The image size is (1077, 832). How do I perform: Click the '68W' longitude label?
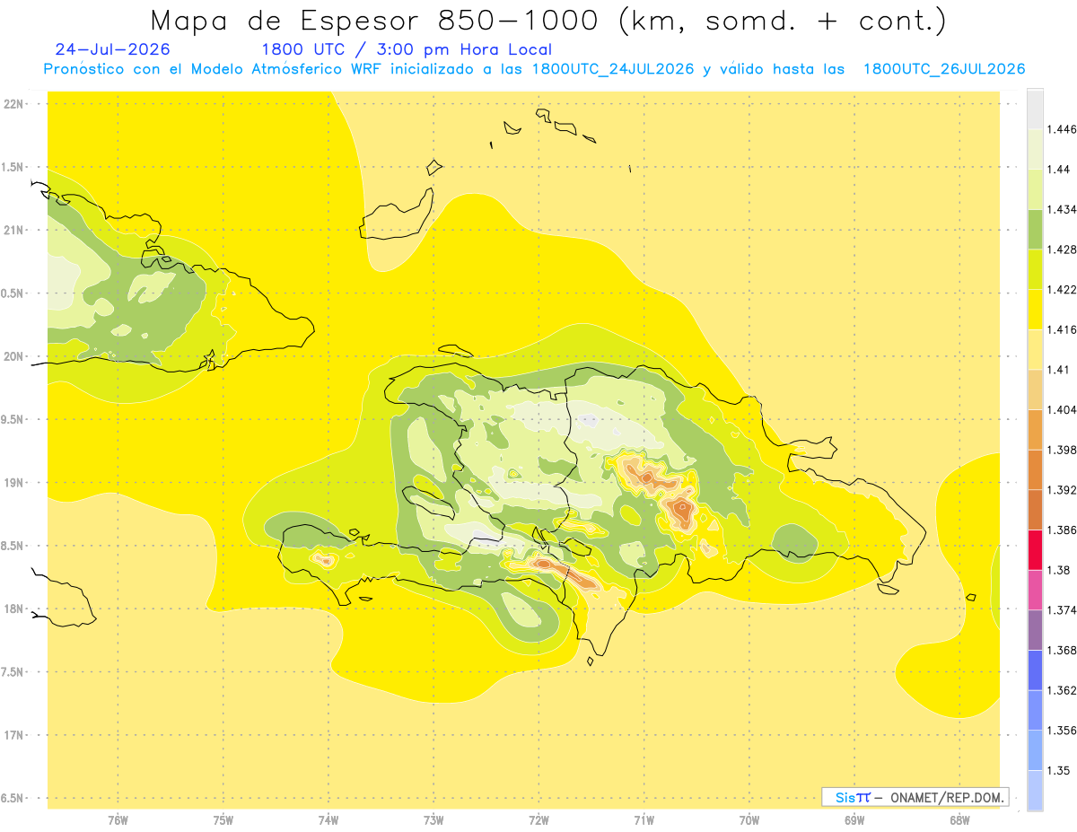coord(959,820)
